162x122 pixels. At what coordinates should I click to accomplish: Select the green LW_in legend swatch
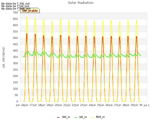tap(76, 117)
